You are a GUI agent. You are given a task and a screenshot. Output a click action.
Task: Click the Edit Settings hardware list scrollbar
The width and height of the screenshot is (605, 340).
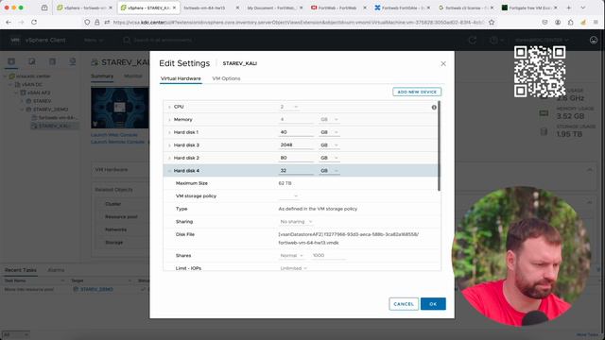(x=439, y=145)
